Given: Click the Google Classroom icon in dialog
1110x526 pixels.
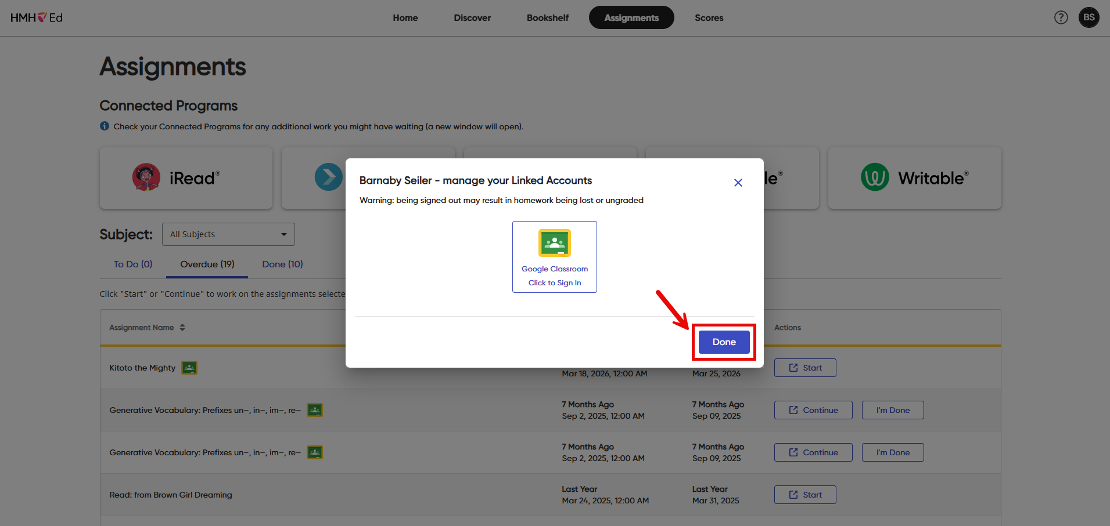Looking at the screenshot, I should pyautogui.click(x=555, y=243).
